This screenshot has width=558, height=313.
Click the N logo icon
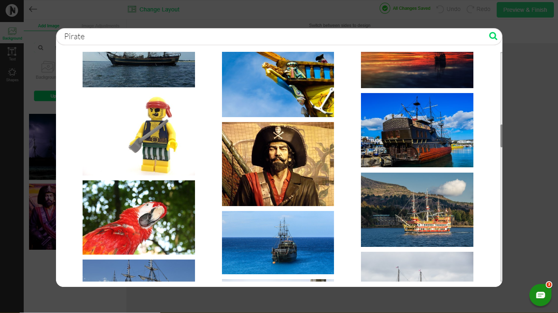point(12,10)
